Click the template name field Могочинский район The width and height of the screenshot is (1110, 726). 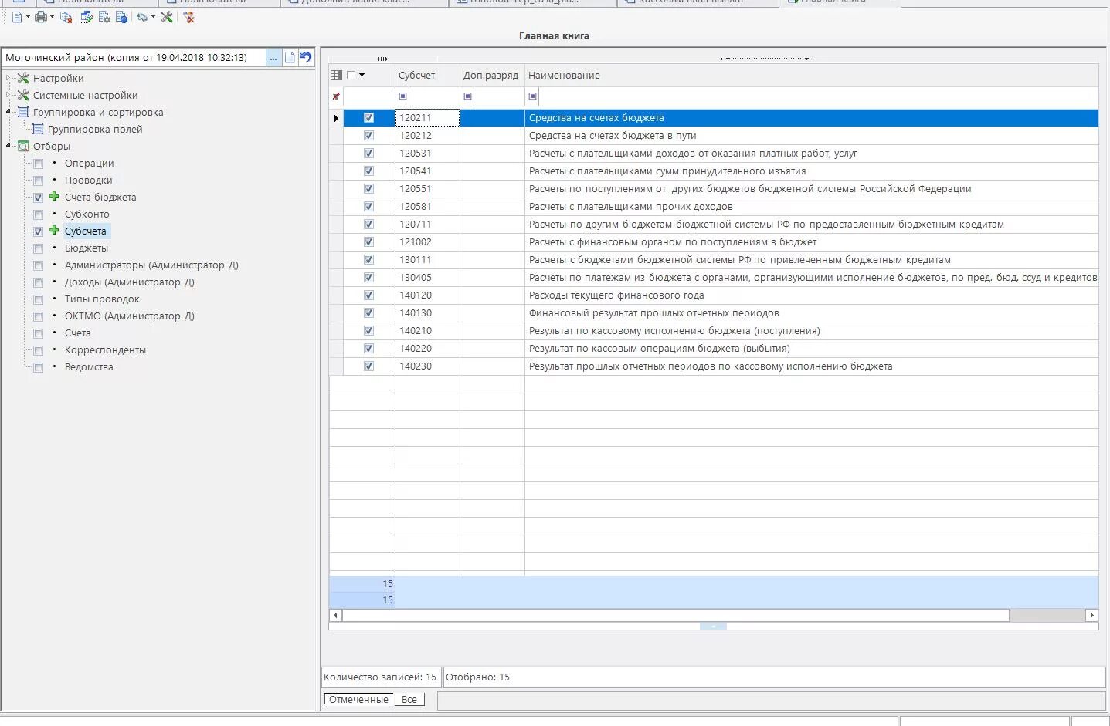[134, 57]
